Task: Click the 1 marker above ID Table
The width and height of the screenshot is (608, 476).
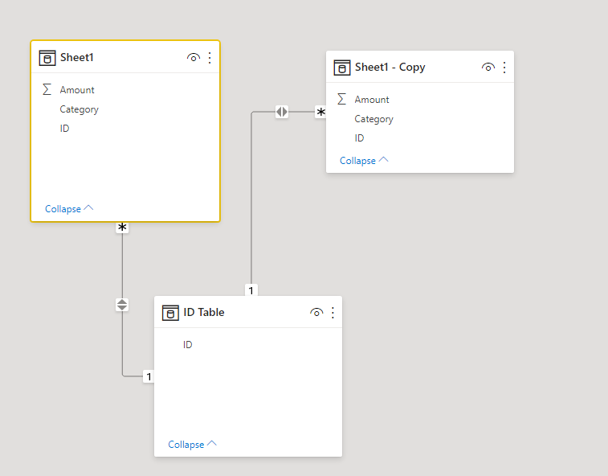Action: pos(251,290)
